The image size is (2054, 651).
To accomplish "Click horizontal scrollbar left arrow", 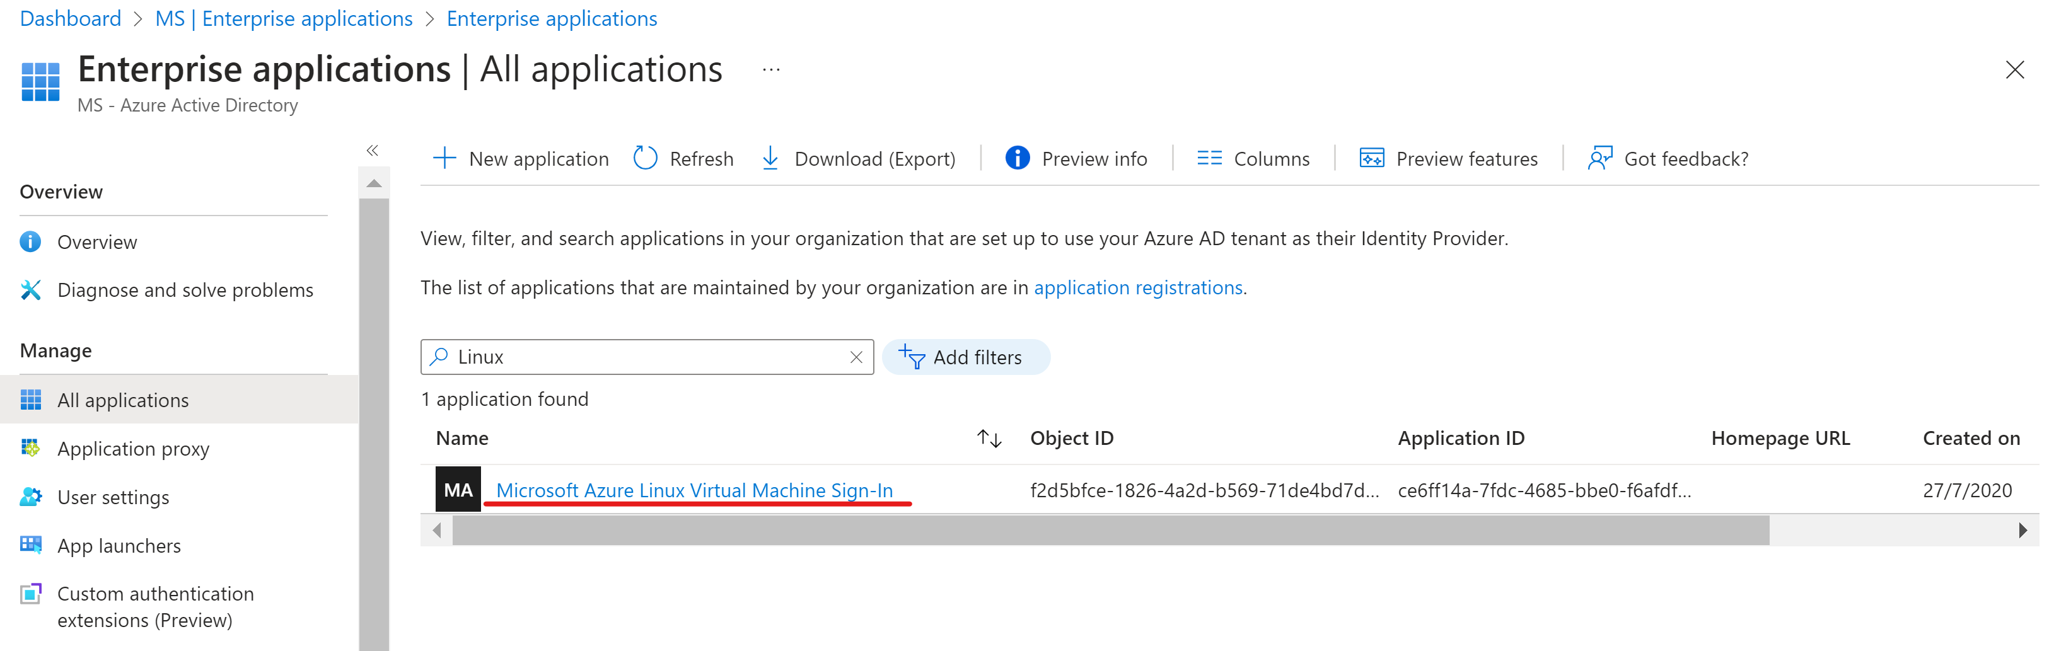I will coord(436,530).
